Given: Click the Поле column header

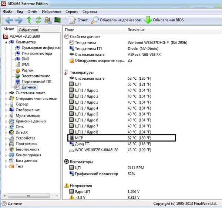Looking at the screenshot, I should click(x=94, y=30).
